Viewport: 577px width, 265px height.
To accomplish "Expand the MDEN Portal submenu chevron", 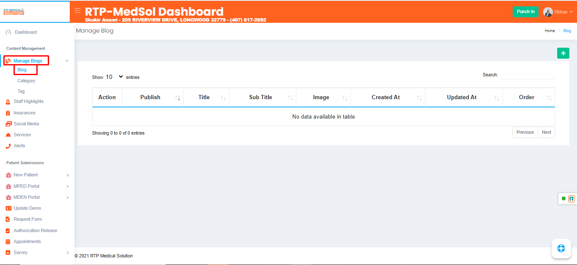I will point(68,197).
